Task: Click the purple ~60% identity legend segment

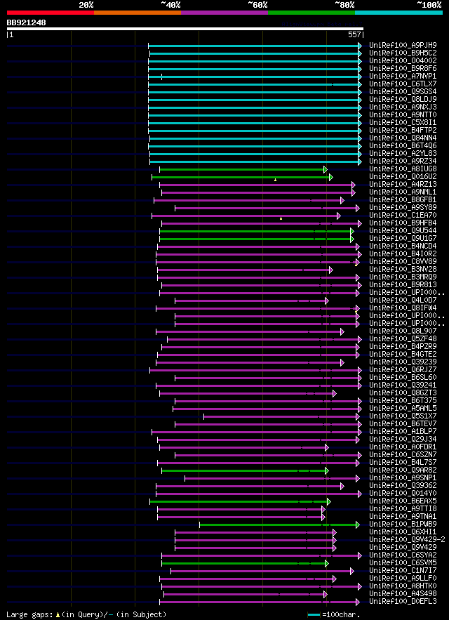Action: tap(224, 13)
